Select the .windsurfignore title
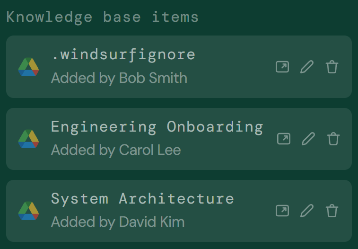Image resolution: width=358 pixels, height=249 pixels. (x=123, y=54)
